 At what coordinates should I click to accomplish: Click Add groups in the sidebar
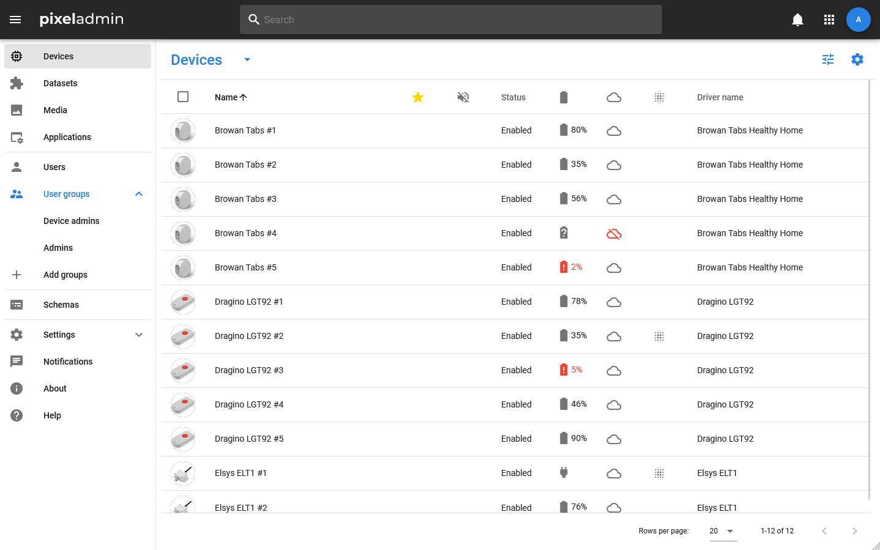click(65, 275)
